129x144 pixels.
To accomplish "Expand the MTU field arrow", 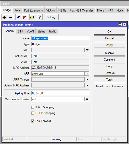I will tap(87, 50).
